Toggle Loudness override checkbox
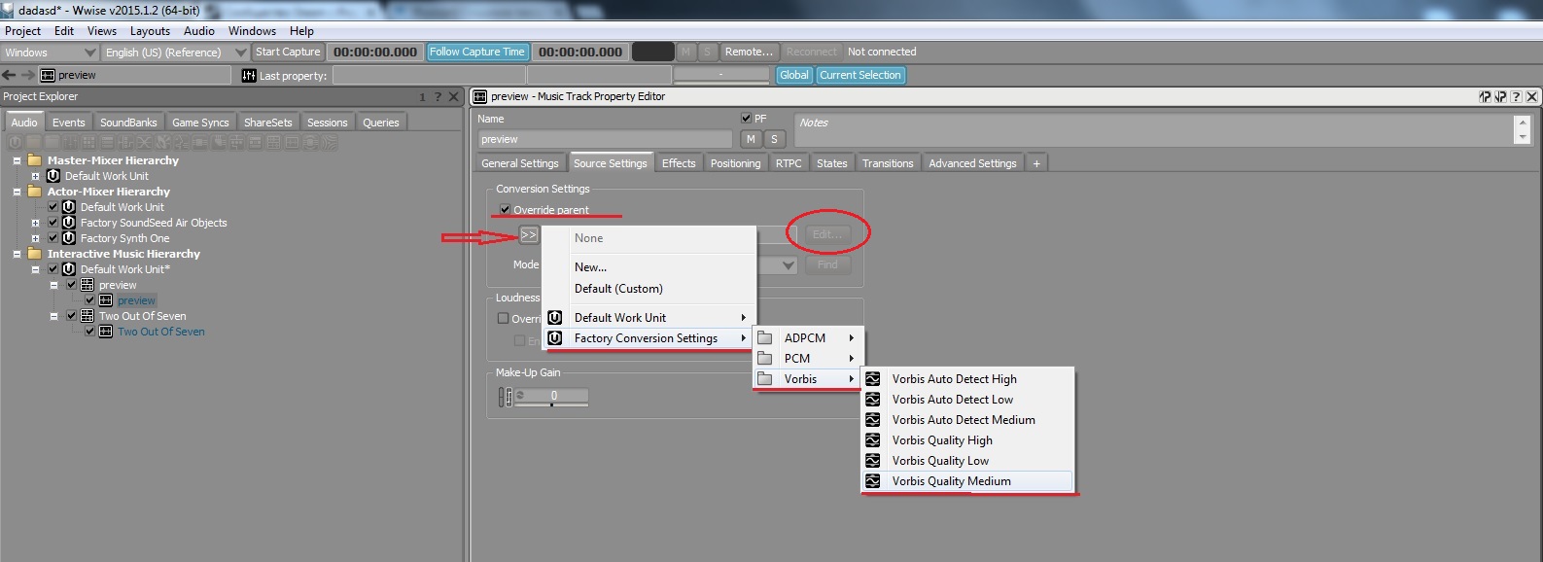Viewport: 1543px width, 562px height. (x=503, y=319)
